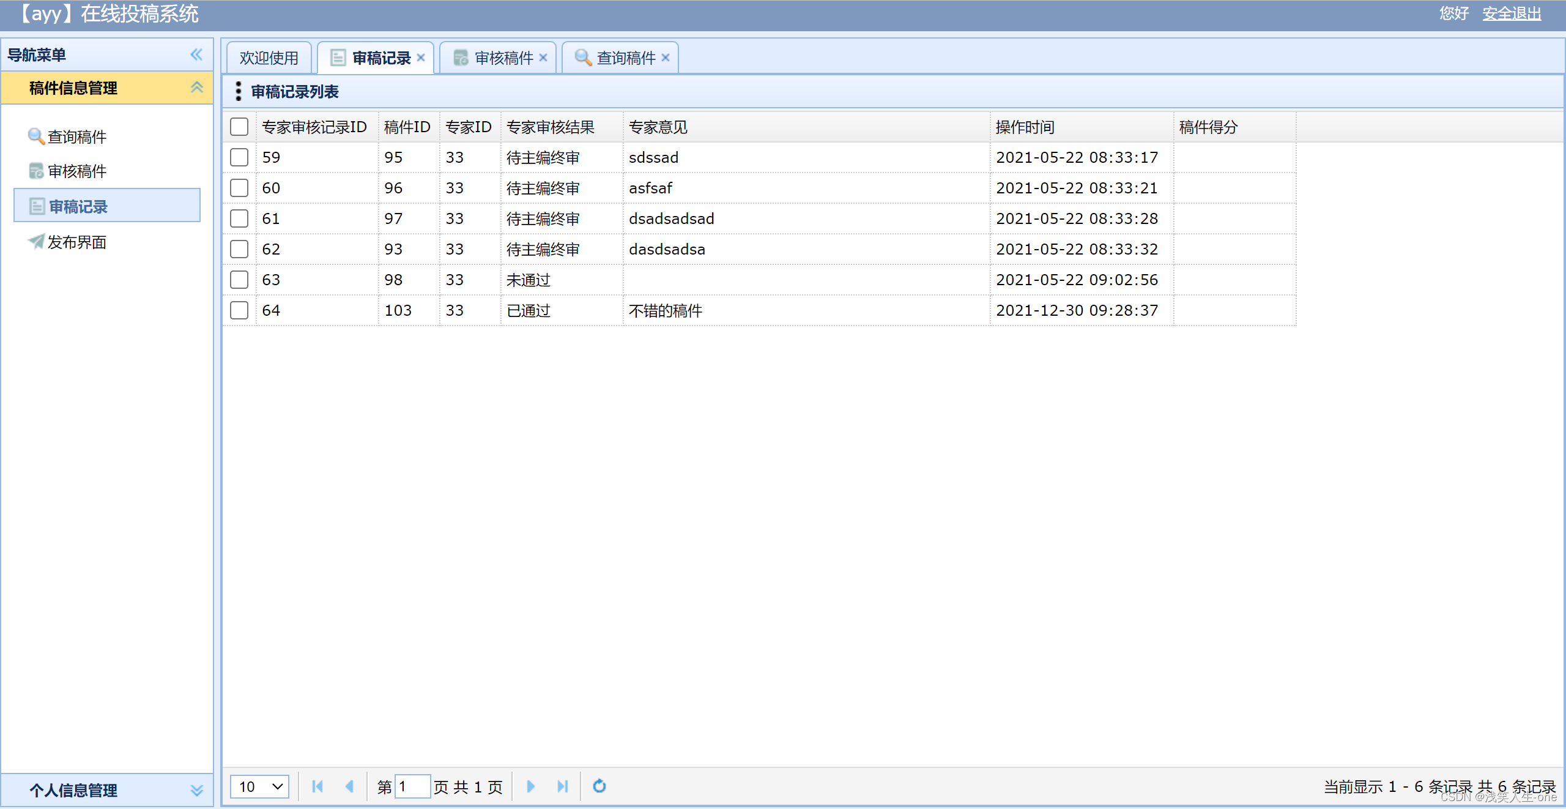Screen dimensions: 1566x809
Task: Open the page size dropdown showing 10
Action: (x=260, y=786)
